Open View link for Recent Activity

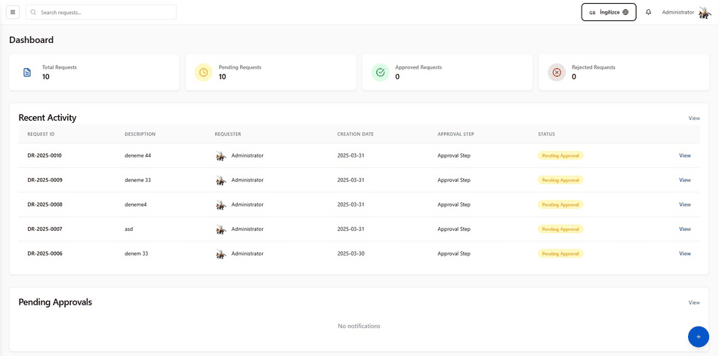coord(694,118)
